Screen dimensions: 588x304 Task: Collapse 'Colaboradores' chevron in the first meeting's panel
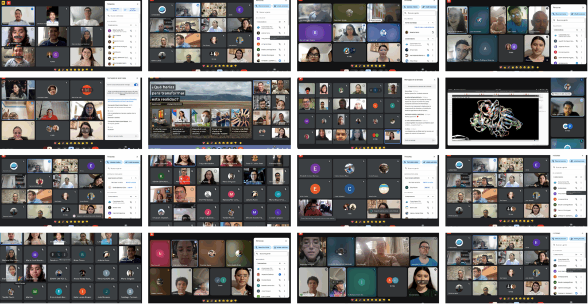pyautogui.click(x=137, y=25)
